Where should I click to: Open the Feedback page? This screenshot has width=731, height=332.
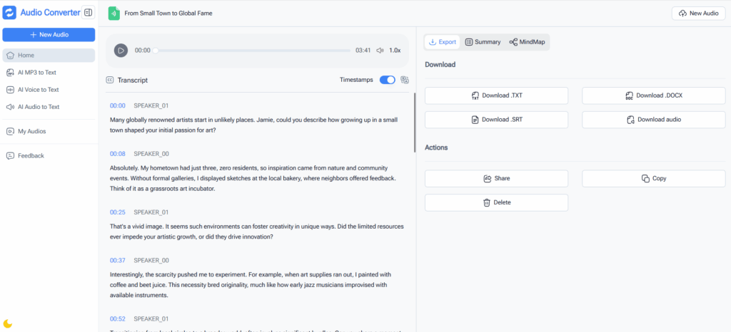[49, 156]
